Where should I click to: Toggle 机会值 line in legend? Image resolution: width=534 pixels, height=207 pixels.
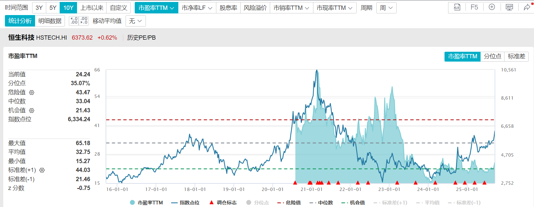[x=353, y=203]
